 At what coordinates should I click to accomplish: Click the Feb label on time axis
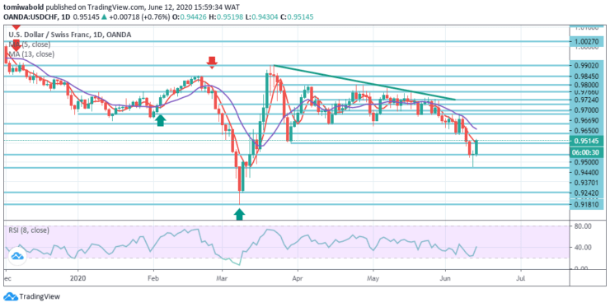coord(153,278)
